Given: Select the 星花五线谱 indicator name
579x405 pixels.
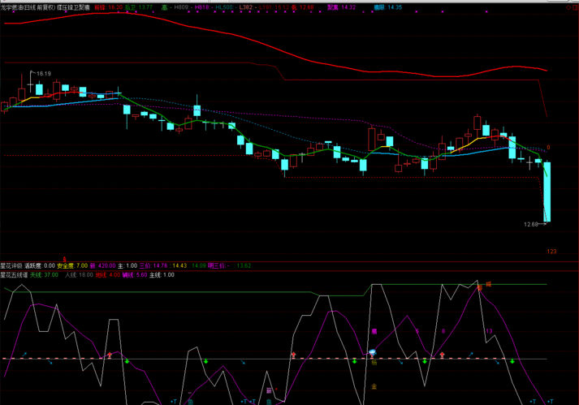Looking at the screenshot, I should point(14,275).
